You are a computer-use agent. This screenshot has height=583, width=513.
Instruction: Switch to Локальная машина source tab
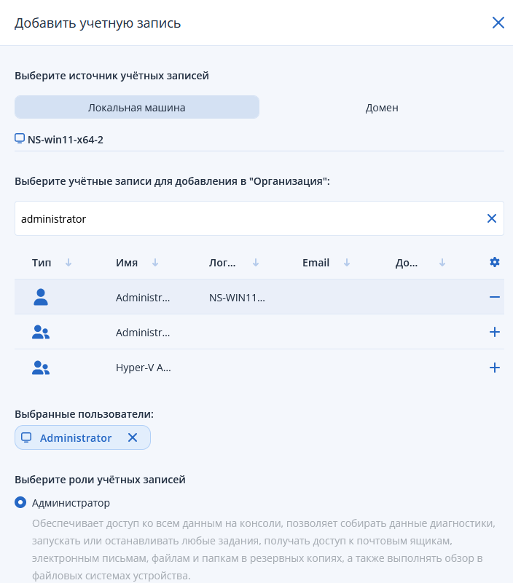(137, 107)
